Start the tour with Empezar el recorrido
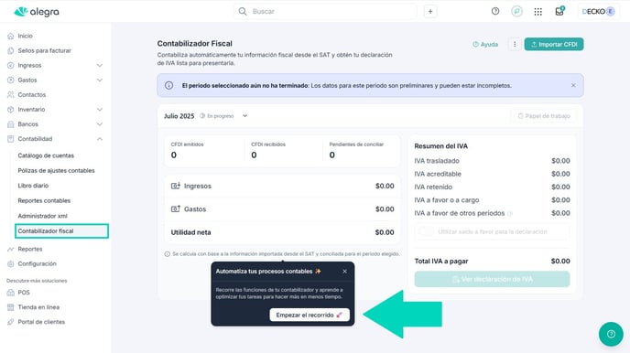 [310, 315]
